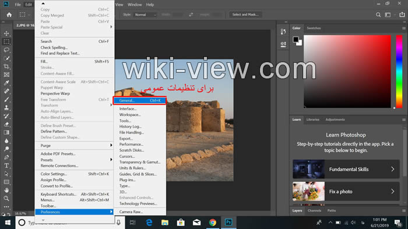Expand the Presets submenu
The height and width of the screenshot is (229, 408).
75,160
